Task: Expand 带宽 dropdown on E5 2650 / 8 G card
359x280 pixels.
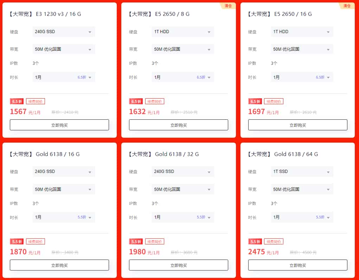Action: (x=183, y=49)
